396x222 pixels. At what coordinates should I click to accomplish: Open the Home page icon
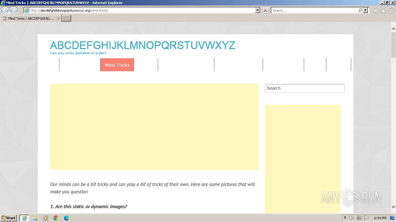pyautogui.click(x=376, y=11)
